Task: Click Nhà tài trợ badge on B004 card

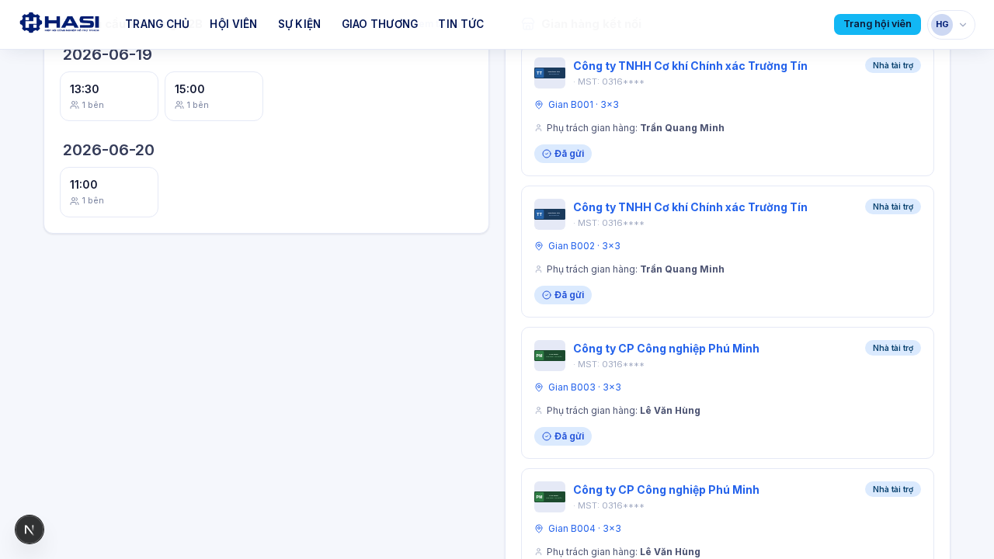Action: [893, 489]
